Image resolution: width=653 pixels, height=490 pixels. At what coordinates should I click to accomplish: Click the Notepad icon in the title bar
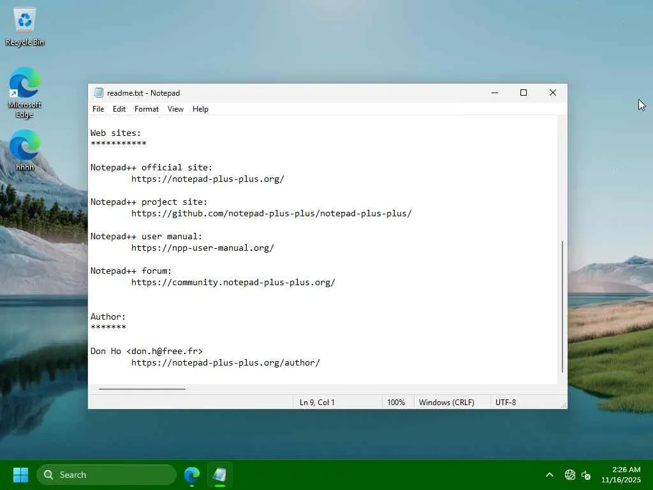(98, 93)
